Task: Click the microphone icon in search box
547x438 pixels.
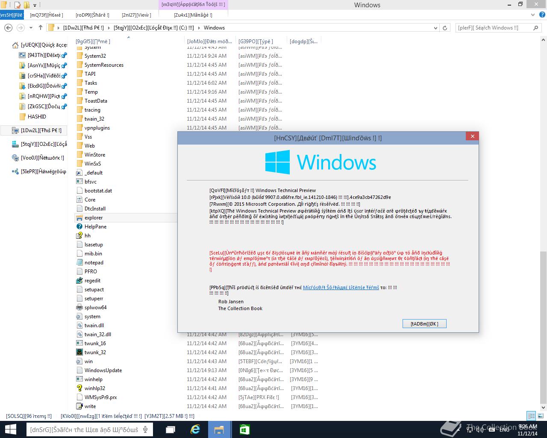Action: pos(146,429)
